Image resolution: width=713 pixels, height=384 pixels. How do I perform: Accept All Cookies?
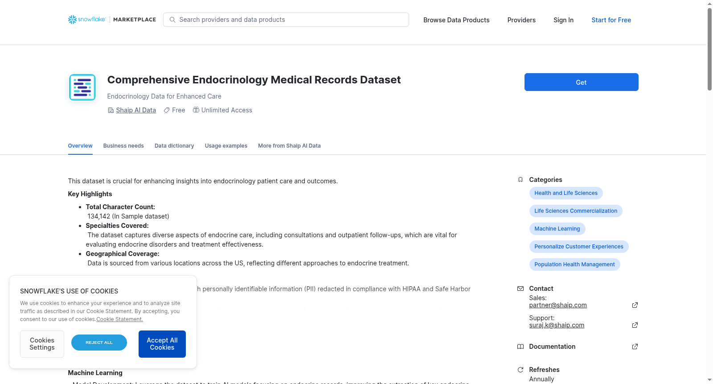(x=162, y=344)
